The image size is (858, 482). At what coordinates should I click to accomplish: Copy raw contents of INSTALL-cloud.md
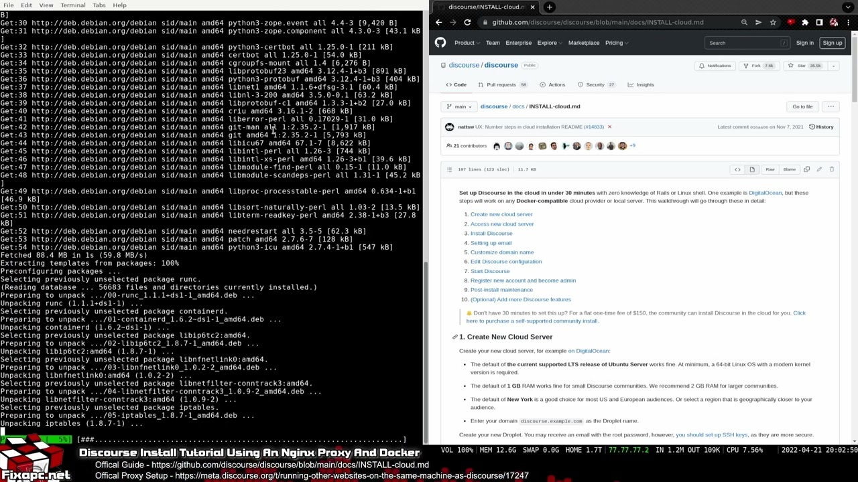point(807,169)
